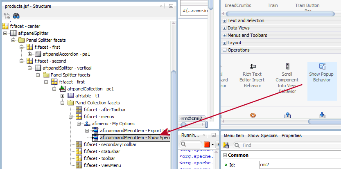Click the Train palette item
Viewport: 341px width, 169px height.
point(273,5)
